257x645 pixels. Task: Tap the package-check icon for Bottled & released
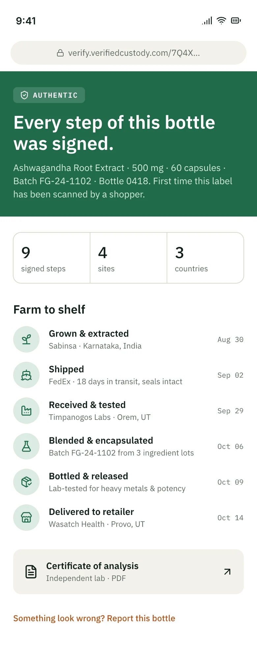click(26, 482)
